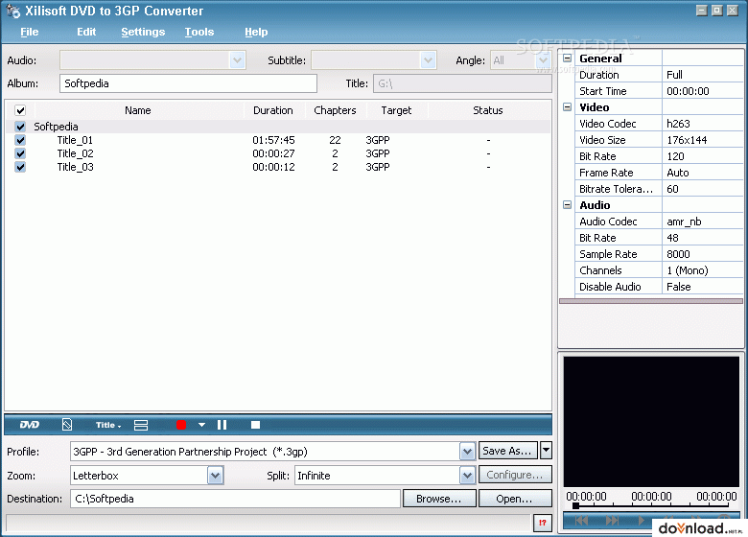
Task: Start conversion with the red record button
Action: (x=181, y=425)
